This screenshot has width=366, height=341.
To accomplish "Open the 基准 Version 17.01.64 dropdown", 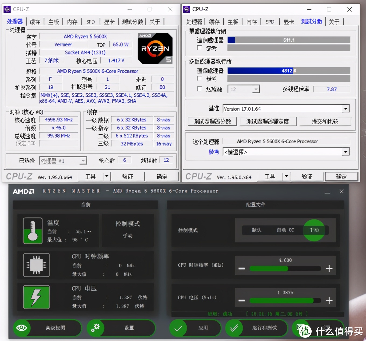I will click(346, 109).
